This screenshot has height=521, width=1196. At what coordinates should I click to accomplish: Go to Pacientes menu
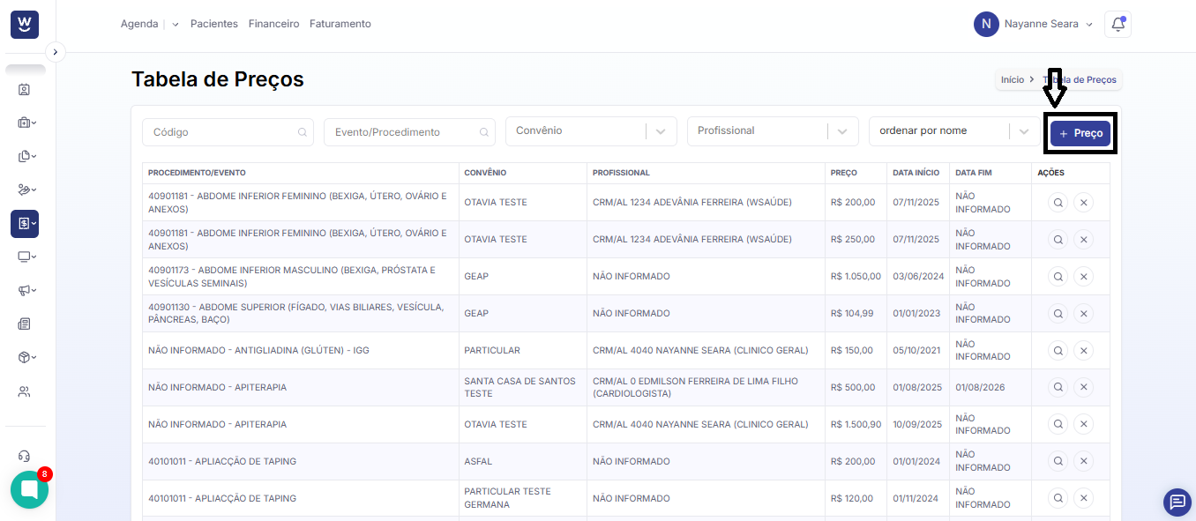214,24
